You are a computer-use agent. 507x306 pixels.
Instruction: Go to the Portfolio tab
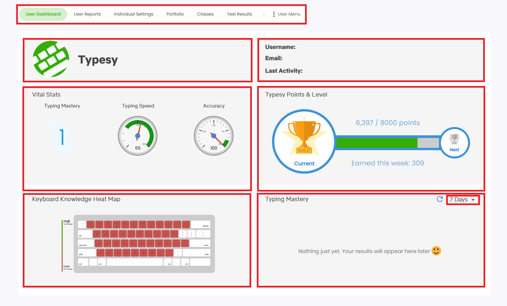point(175,14)
